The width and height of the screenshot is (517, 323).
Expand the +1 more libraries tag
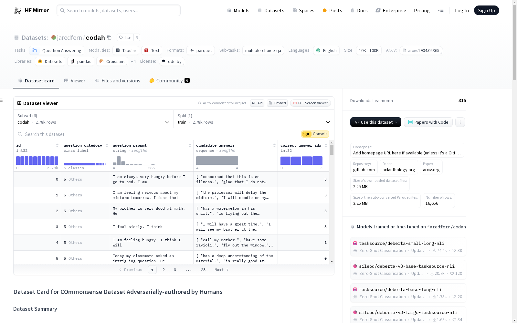(x=133, y=61)
